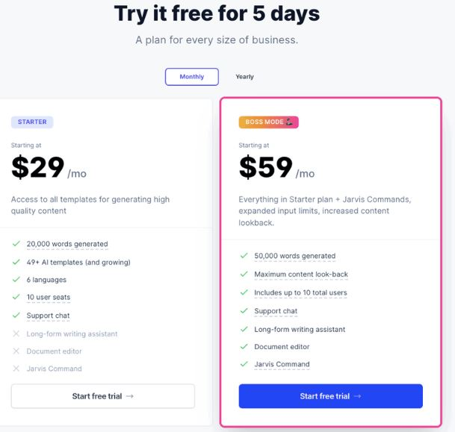Screen dimensions: 455x432
Task: Click Maximum content look-back feature text
Action: [301, 274]
